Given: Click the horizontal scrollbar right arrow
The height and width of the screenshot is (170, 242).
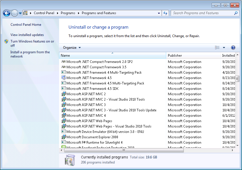Looking at the screenshot, I should 232,150.
